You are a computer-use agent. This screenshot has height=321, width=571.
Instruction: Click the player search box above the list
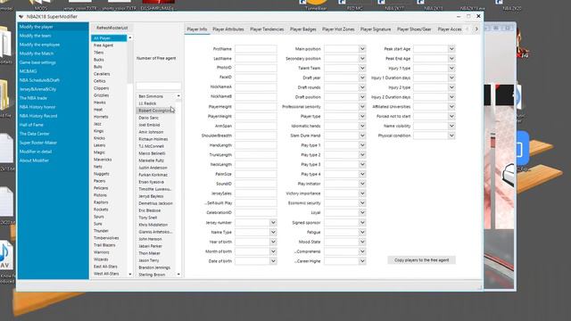[159, 86]
